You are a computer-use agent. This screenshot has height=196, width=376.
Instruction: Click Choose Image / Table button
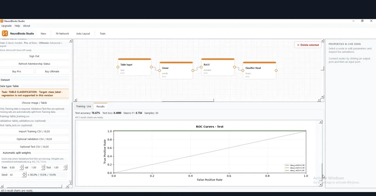(34, 103)
